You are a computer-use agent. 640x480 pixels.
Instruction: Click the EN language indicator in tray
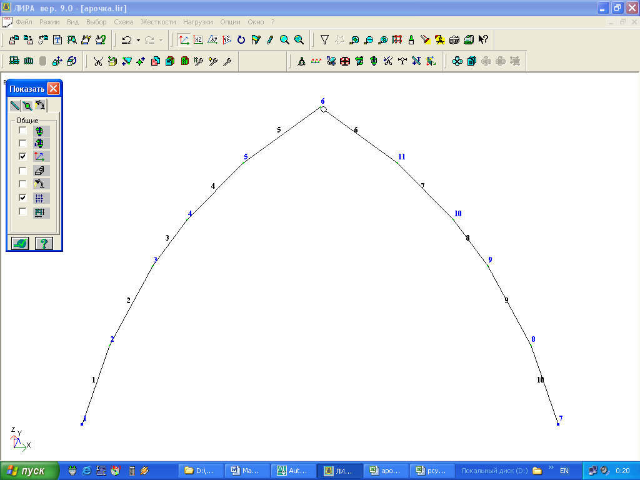564,471
